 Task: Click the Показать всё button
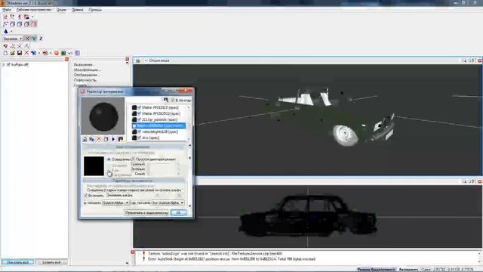coord(18,262)
